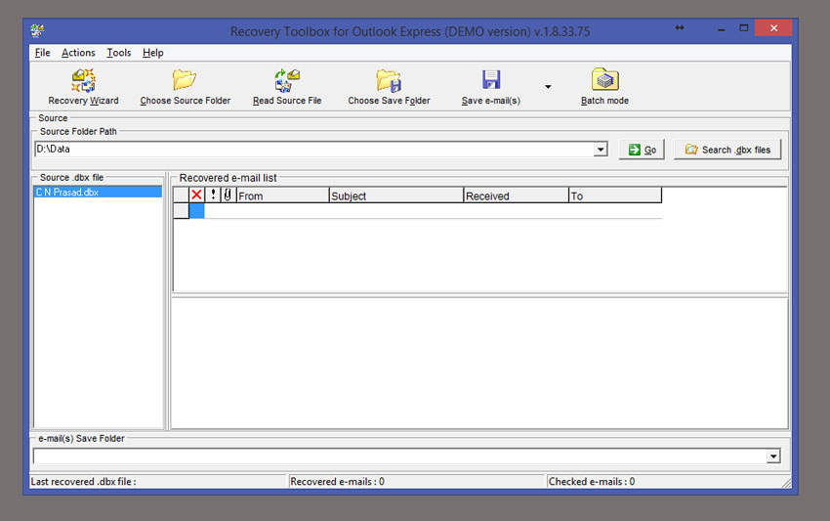Expand the e-mail(s) Save Folder dropdown
Screen dimensions: 830x521
coord(773,456)
